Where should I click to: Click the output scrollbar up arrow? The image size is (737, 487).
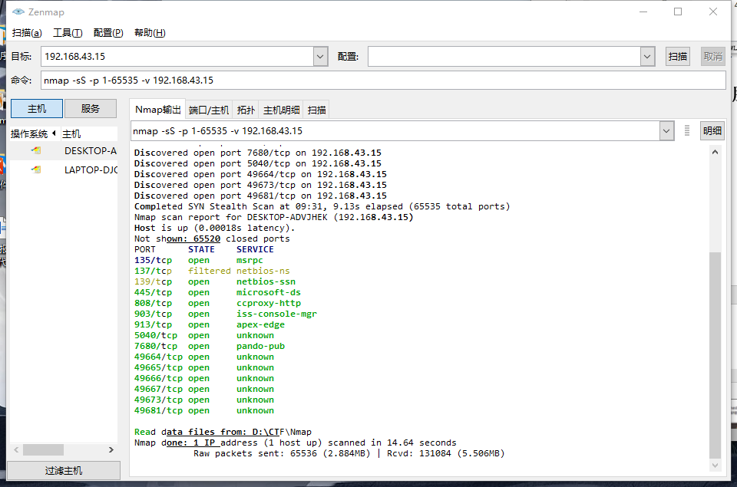[x=715, y=152]
